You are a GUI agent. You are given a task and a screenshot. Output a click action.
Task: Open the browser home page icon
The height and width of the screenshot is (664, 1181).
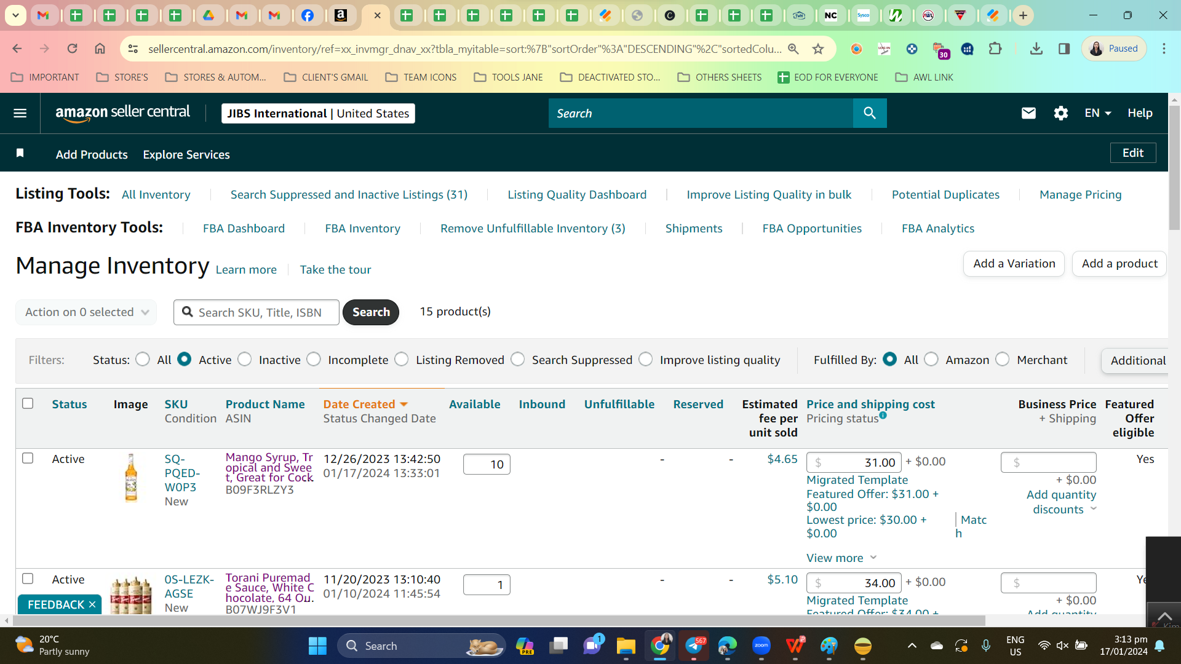tap(100, 49)
